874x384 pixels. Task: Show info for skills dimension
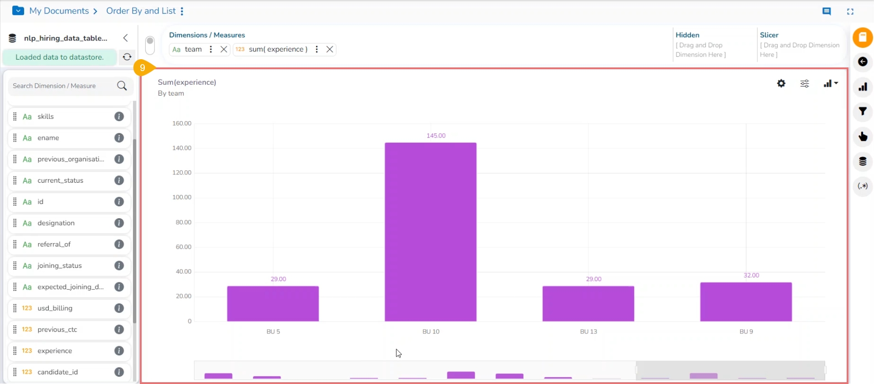[x=119, y=117]
